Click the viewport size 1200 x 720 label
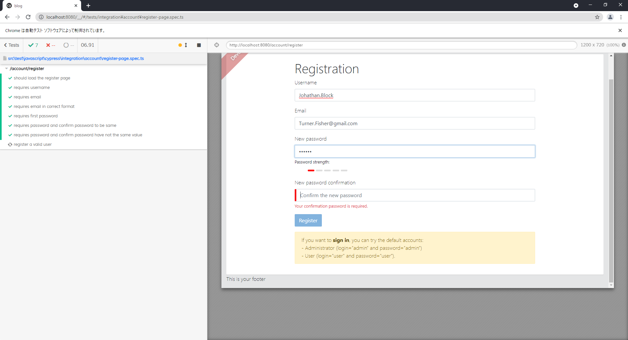Screen dimensions: 628x340 592,45
